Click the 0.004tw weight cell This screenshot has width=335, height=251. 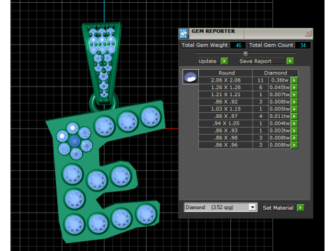coord(279,123)
